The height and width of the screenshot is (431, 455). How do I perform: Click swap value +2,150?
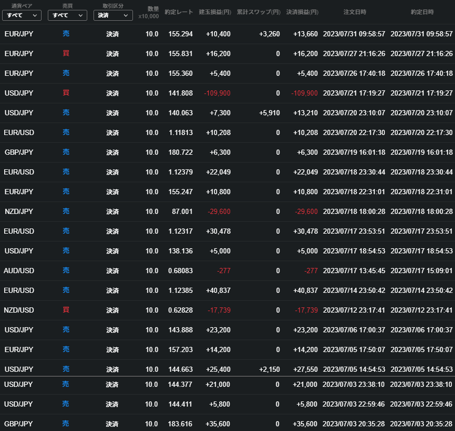click(270, 369)
